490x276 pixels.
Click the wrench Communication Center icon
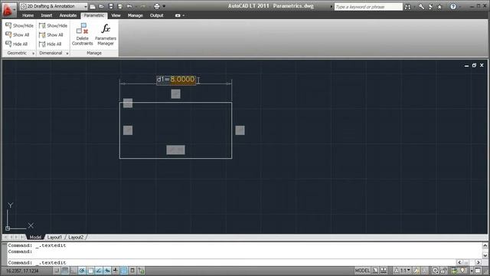click(x=421, y=7)
